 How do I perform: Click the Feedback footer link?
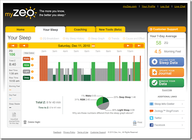point(57,132)
